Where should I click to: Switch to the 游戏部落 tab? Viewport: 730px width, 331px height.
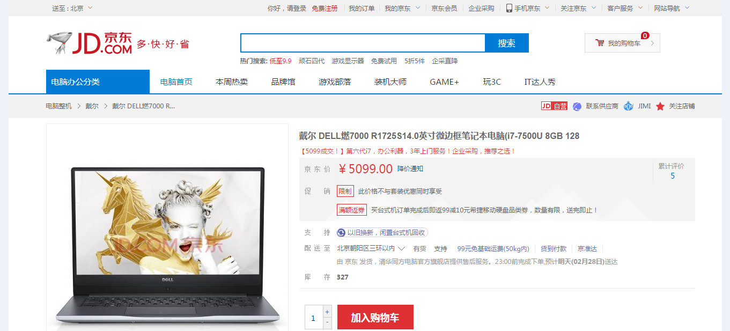coord(335,82)
